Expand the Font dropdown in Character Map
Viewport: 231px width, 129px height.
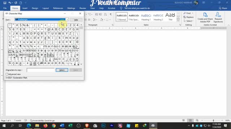click(x=67, y=19)
